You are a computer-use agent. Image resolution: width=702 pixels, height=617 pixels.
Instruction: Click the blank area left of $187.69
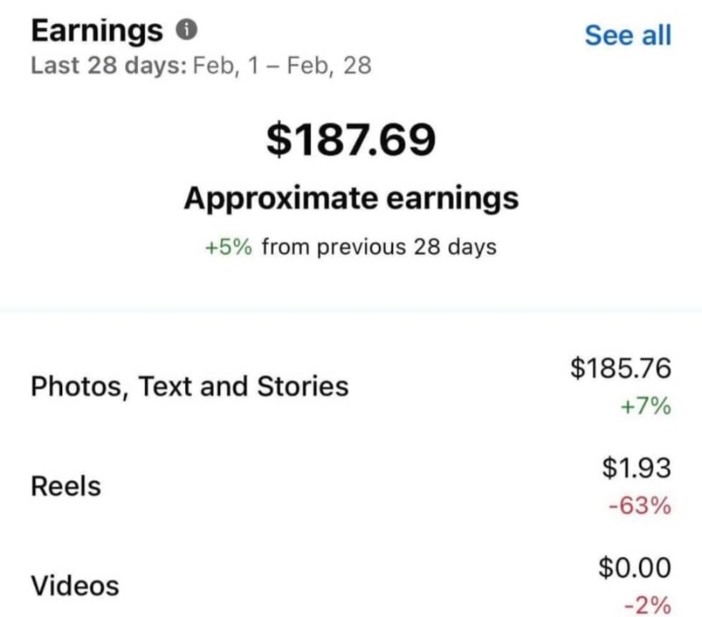point(132,140)
